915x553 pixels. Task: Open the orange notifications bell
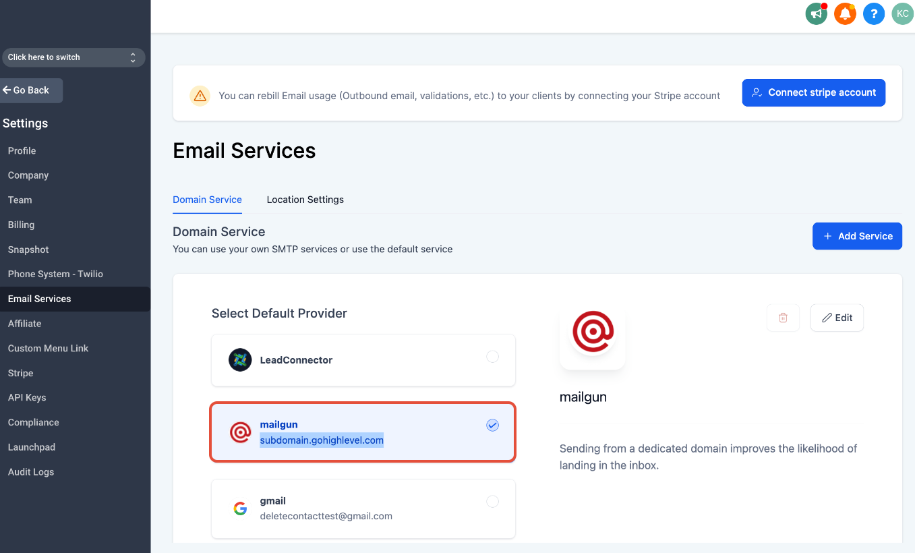click(x=845, y=13)
